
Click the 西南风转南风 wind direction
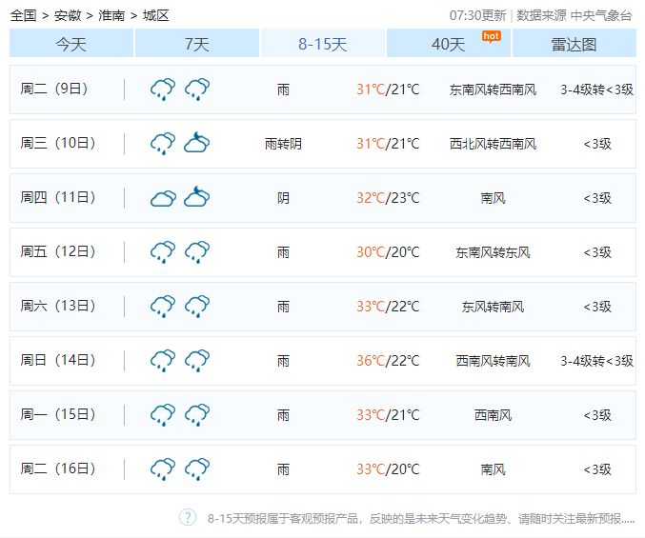tap(493, 361)
